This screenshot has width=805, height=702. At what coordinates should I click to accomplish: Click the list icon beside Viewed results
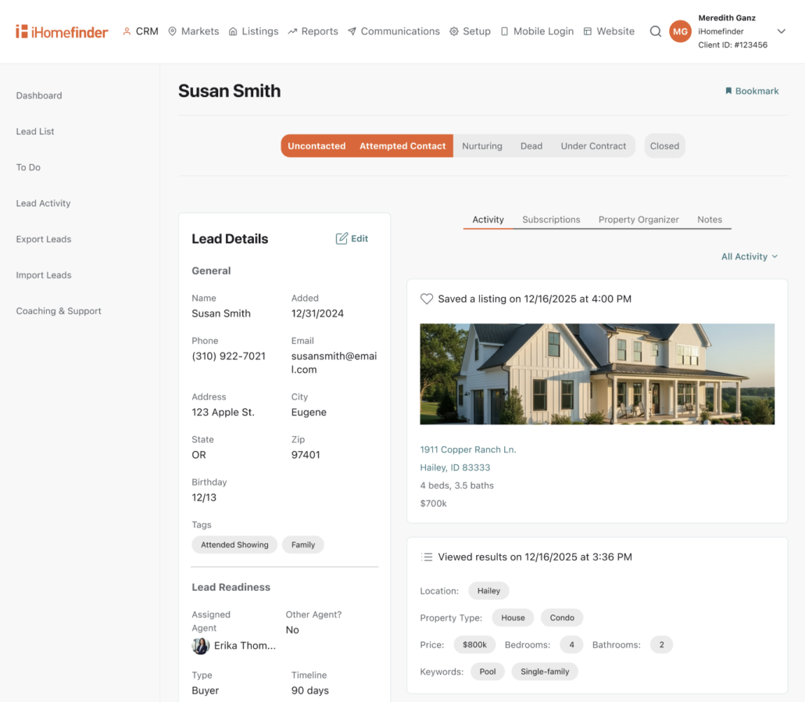click(427, 557)
